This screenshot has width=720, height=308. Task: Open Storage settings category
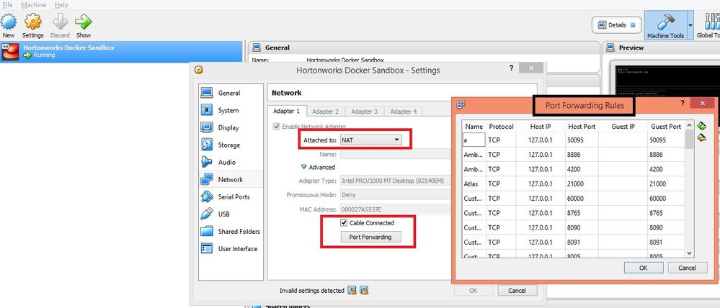[x=228, y=145]
